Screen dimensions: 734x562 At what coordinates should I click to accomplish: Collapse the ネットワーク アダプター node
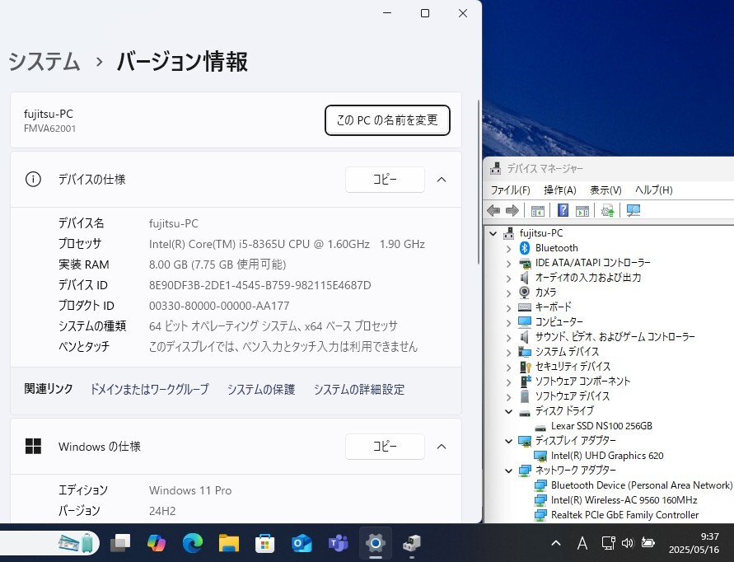click(508, 471)
